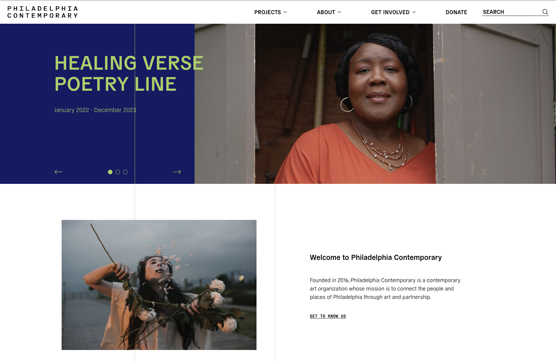
Task: Click the Welcome to Philadelphia Contemporary heading
Action: tap(376, 257)
